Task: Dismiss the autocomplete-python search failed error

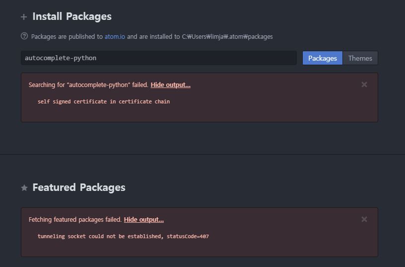Action: tap(364, 85)
